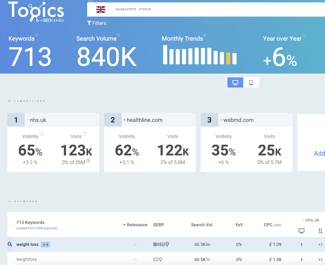Click map pin SERP icon for weightloss
Screen dimensions: 325x265
pos(161,259)
